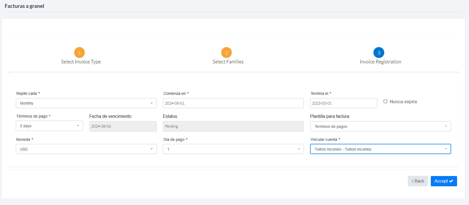Click the Back button
469x205 pixels.
[x=418, y=181]
